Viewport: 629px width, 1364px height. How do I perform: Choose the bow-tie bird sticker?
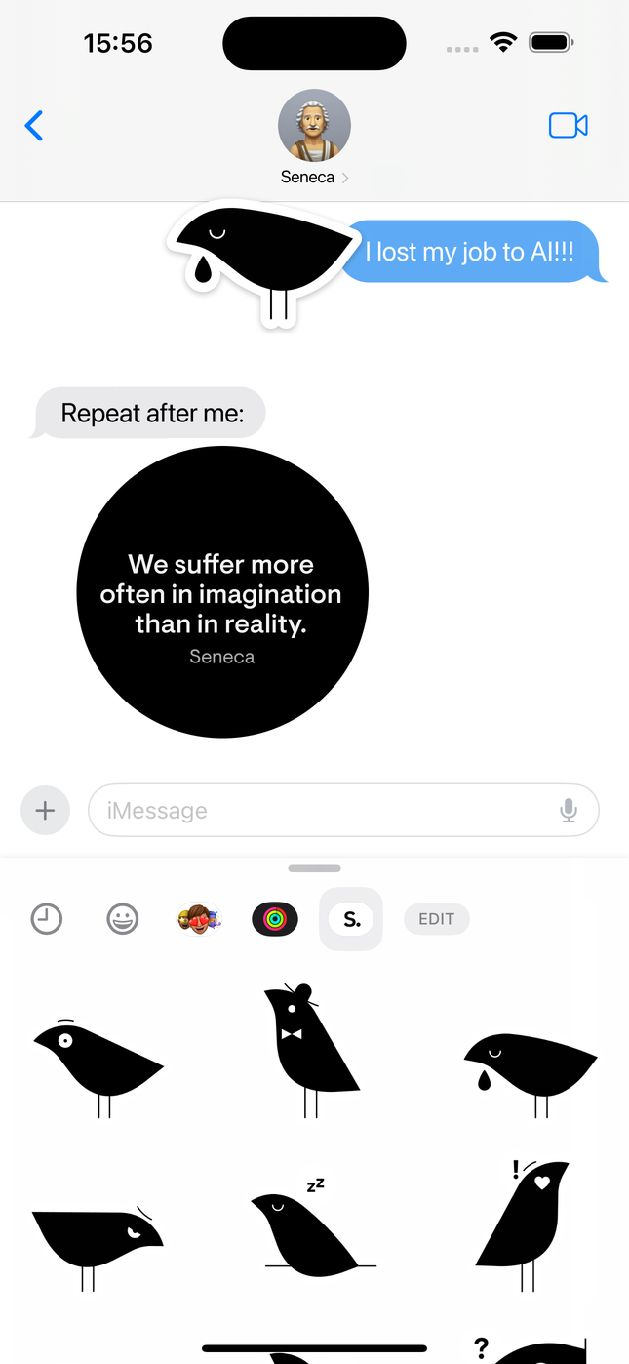[311, 1051]
